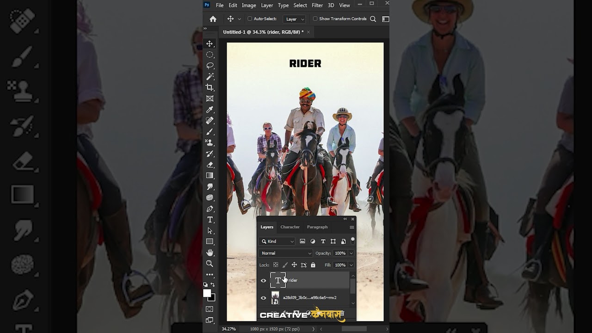Image resolution: width=592 pixels, height=333 pixels.
Task: Pick the Brush tool
Action: coord(210,131)
